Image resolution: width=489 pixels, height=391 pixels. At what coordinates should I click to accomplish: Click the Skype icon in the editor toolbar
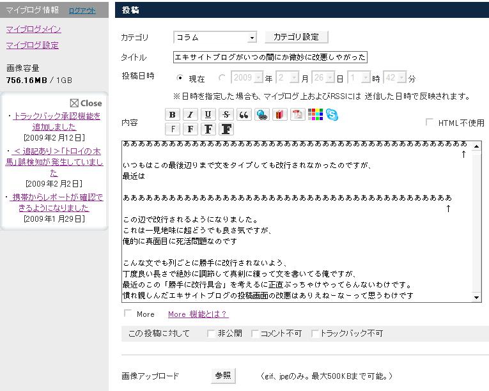(x=332, y=114)
